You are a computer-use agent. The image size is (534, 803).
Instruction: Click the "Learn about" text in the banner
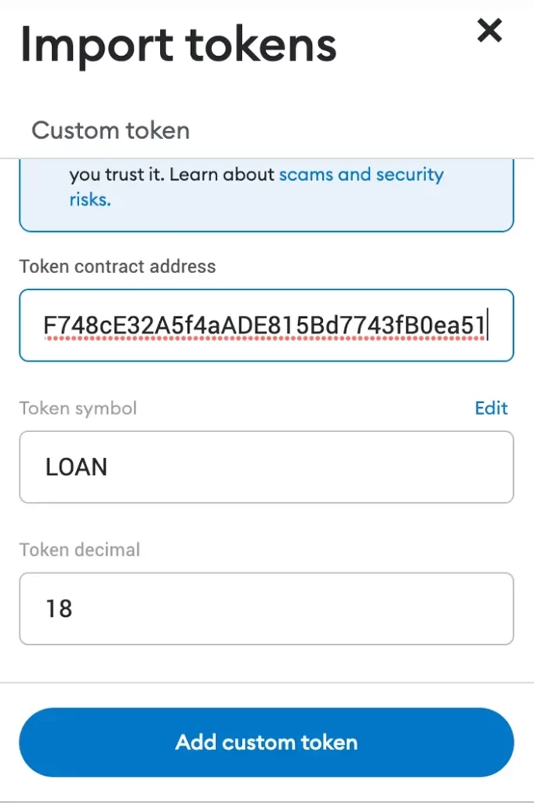click(x=223, y=174)
